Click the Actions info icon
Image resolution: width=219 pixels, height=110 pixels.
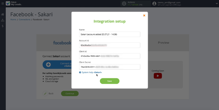(124, 4)
